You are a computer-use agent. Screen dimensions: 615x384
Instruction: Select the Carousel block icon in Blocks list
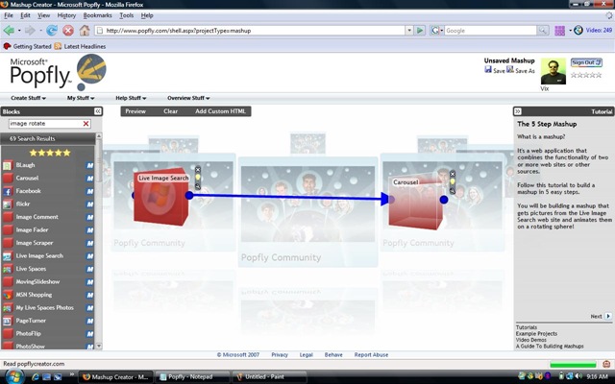(x=7, y=179)
